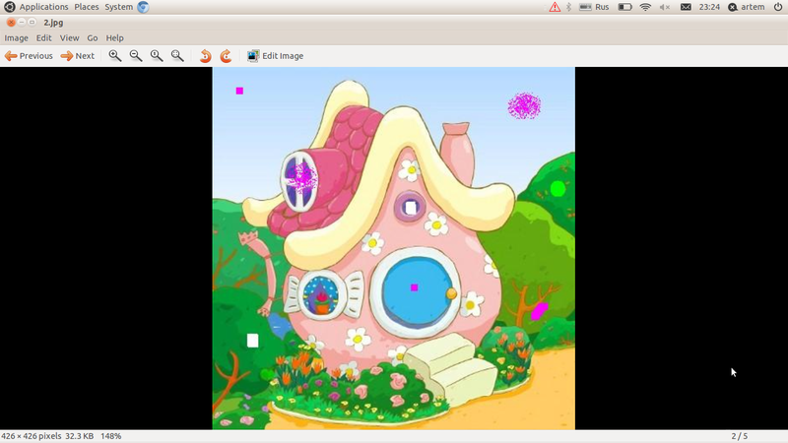
Task: Open the Go menu
Action: pos(93,37)
